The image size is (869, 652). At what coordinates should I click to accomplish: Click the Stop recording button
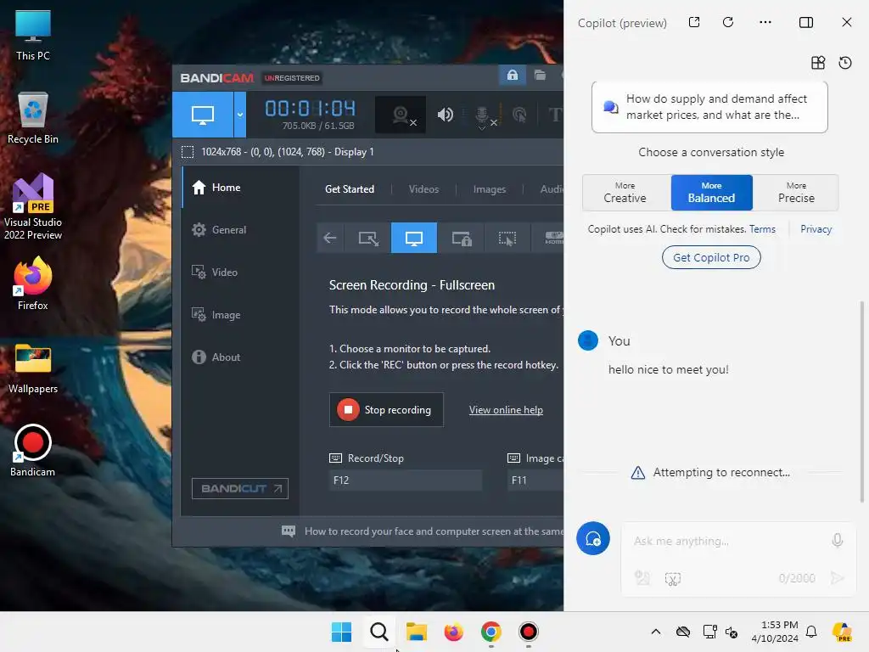[386, 410]
